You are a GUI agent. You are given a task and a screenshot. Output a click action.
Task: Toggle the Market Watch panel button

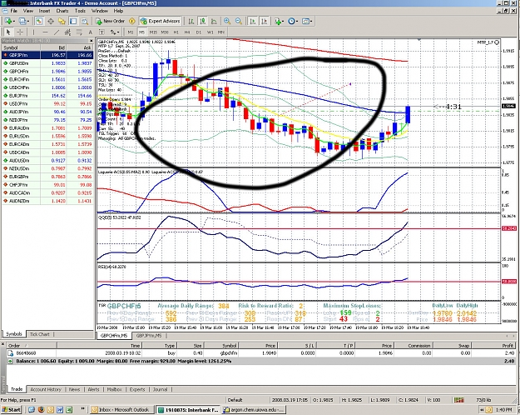coord(39,21)
